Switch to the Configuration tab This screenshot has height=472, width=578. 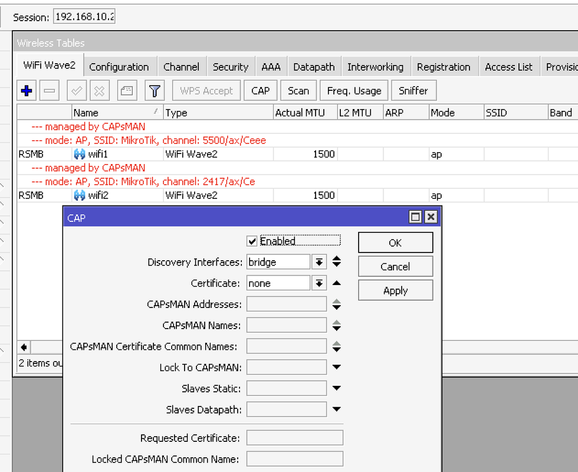click(x=119, y=67)
